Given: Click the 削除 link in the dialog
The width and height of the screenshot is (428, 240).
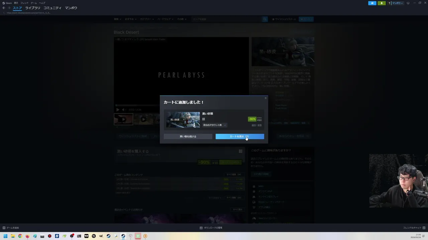Looking at the screenshot, I should tap(259, 125).
